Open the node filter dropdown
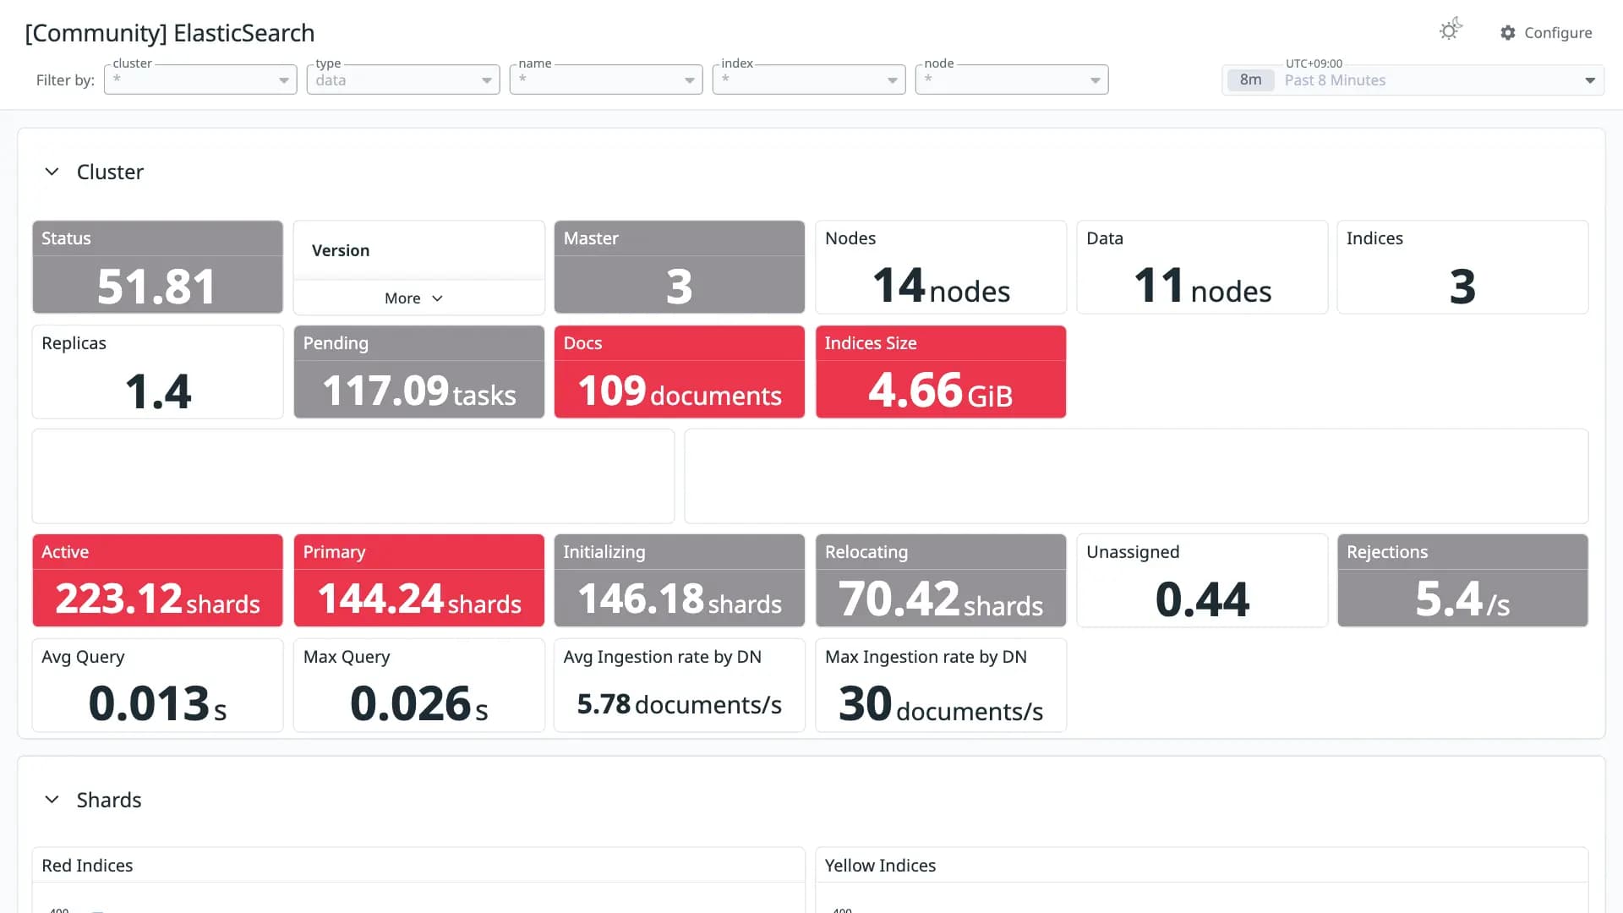Screen dimensions: 1623x913 (x=1012, y=79)
